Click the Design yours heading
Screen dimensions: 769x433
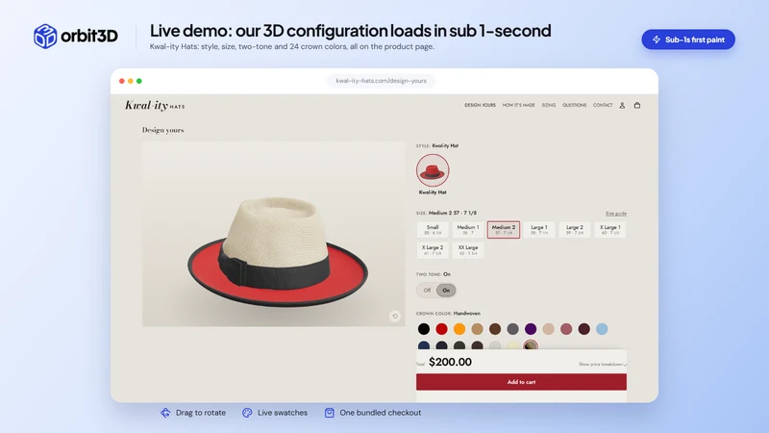[x=162, y=130]
